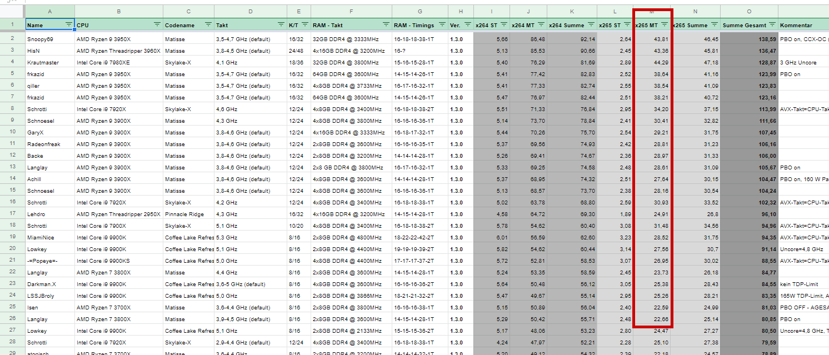Select the Darkman.X name cell
This screenshot has height=355, width=829.
[x=50, y=284]
